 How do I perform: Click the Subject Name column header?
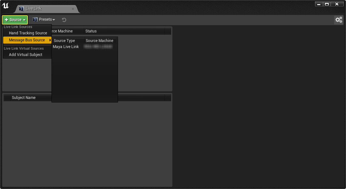coord(24,98)
